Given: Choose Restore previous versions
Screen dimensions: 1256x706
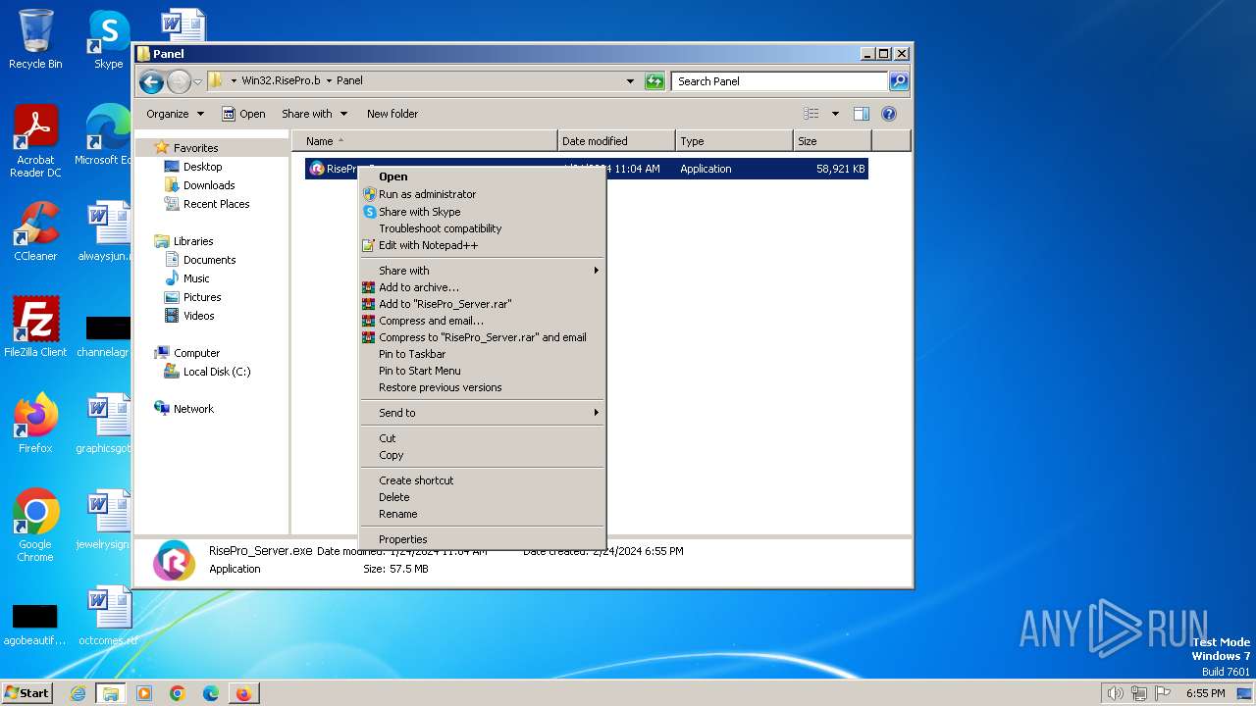Looking at the screenshot, I should pyautogui.click(x=483, y=387).
